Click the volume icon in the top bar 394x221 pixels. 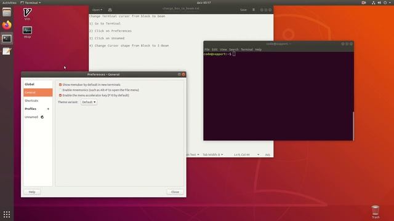379,2
